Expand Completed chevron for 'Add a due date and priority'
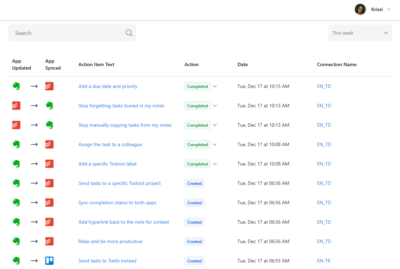The height and width of the screenshot is (269, 400). 215,87
